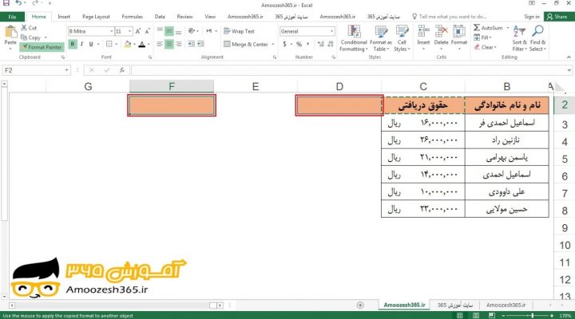Click the Fill button in Editing
The image size is (575, 319).
click(x=482, y=37)
